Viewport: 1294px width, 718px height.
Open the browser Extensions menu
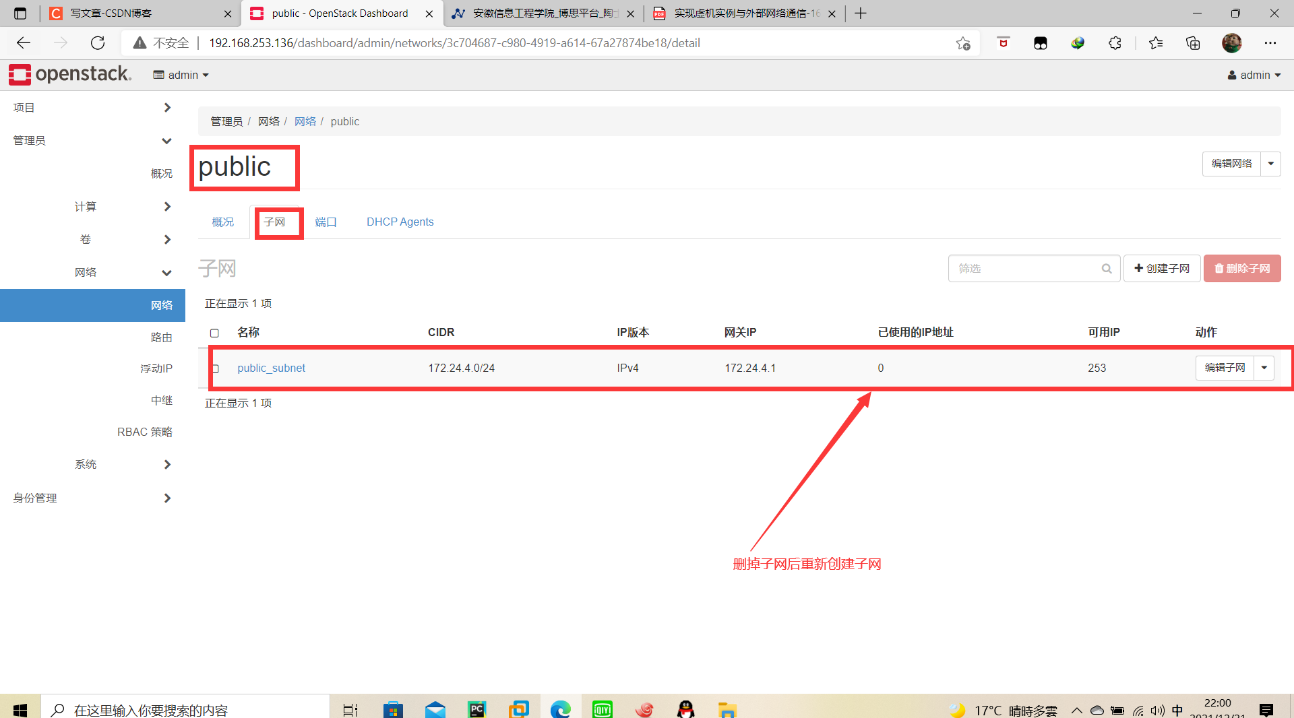click(x=1115, y=43)
